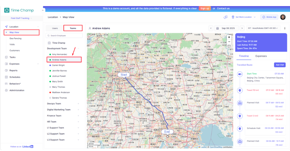Click the Travel (10 km) location pin icon
The image size is (290, 151).
point(240,91)
